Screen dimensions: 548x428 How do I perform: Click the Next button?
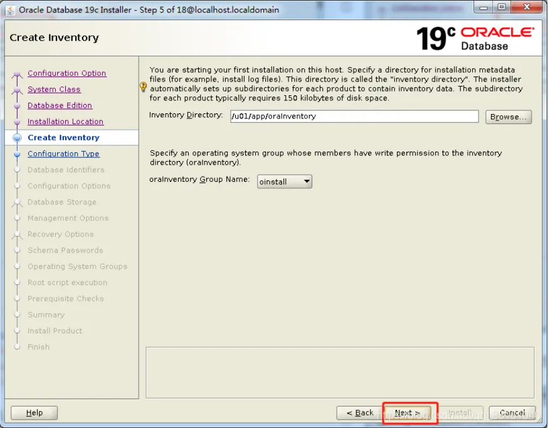(x=408, y=412)
